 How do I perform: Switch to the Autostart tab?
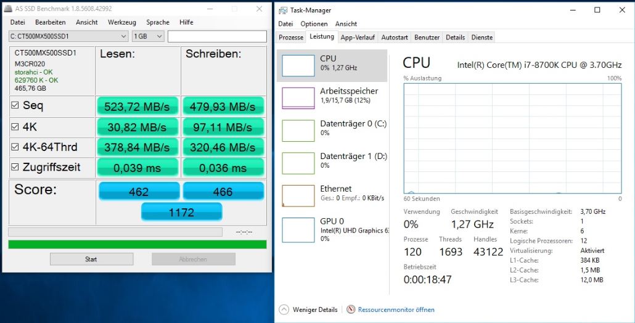coord(395,37)
